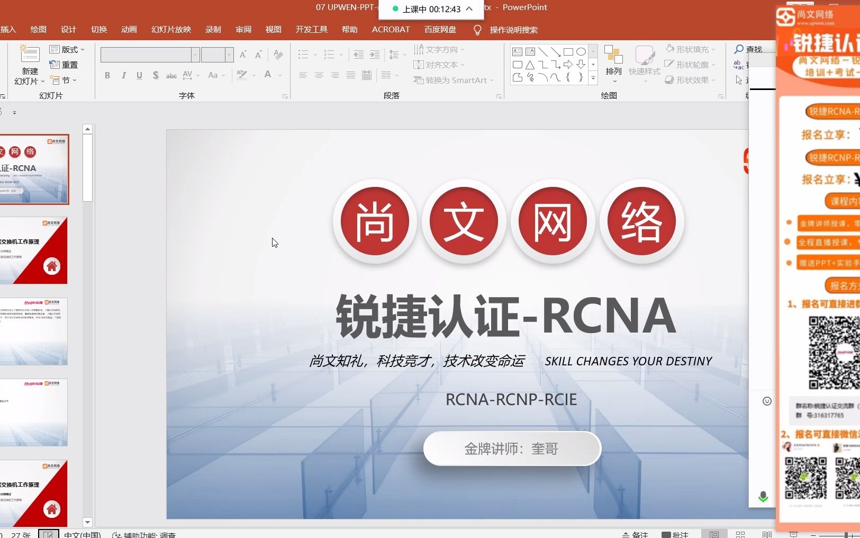860x538 pixels.
Task: Toggle Strikethrough (abc) formatting
Action: pyautogui.click(x=171, y=76)
